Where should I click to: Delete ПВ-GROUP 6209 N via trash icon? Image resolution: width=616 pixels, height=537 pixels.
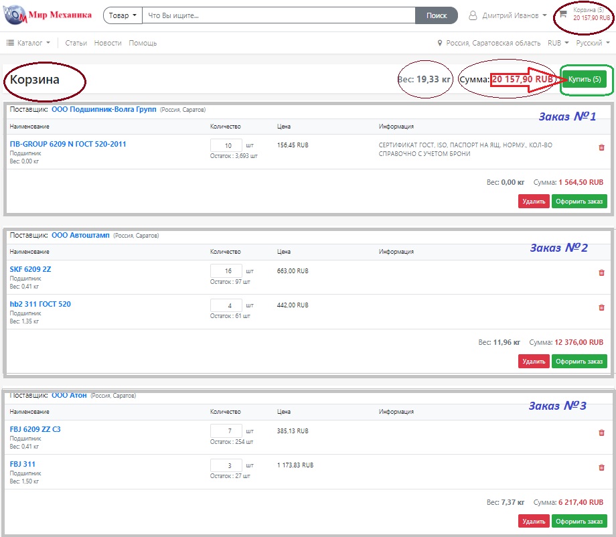(601, 147)
